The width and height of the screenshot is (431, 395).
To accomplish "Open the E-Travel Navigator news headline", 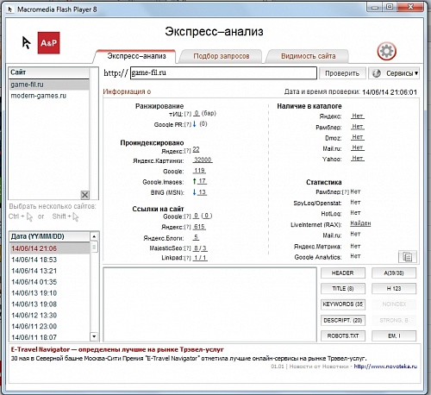I will [117, 350].
